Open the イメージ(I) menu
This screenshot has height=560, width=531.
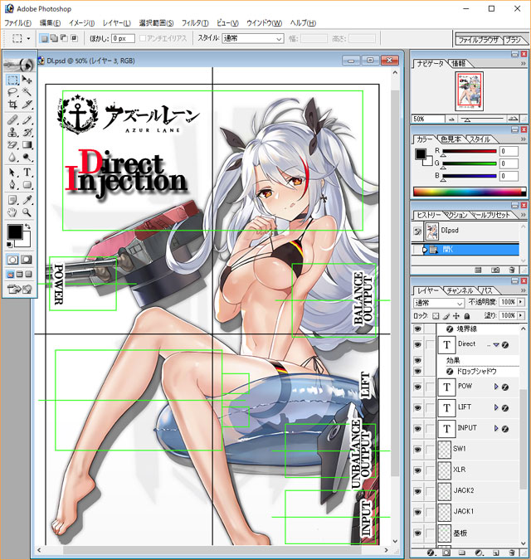[x=81, y=23]
